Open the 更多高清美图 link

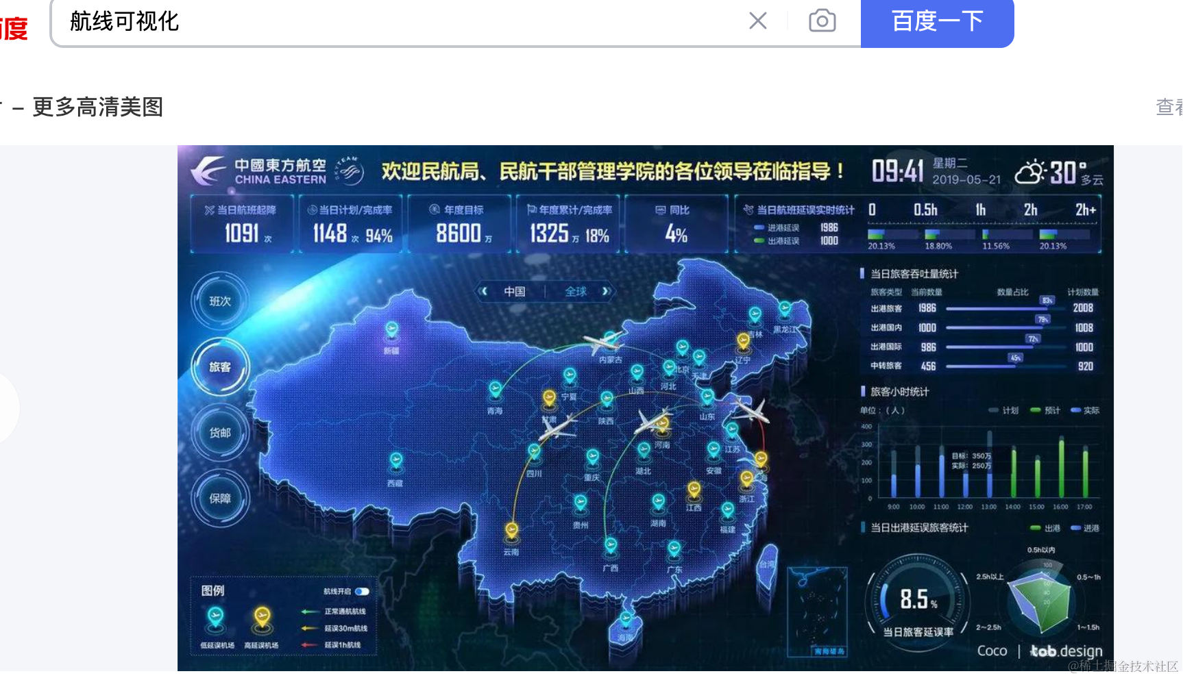pos(97,107)
